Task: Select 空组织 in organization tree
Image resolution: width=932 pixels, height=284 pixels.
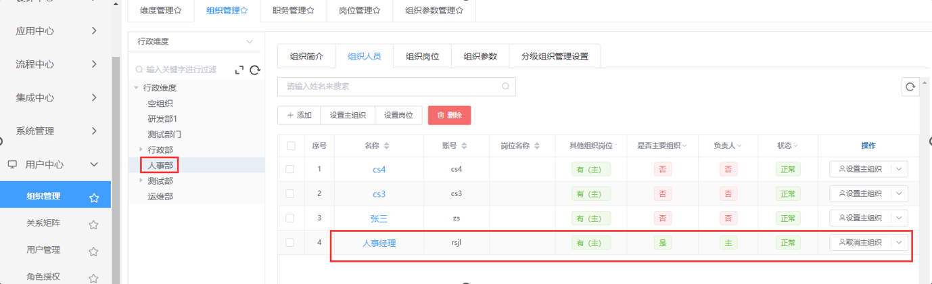Action: [160, 103]
